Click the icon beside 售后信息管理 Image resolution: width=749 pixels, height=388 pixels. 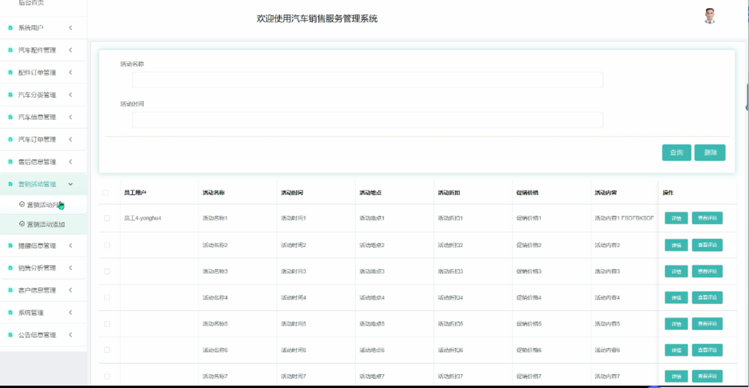(11, 162)
